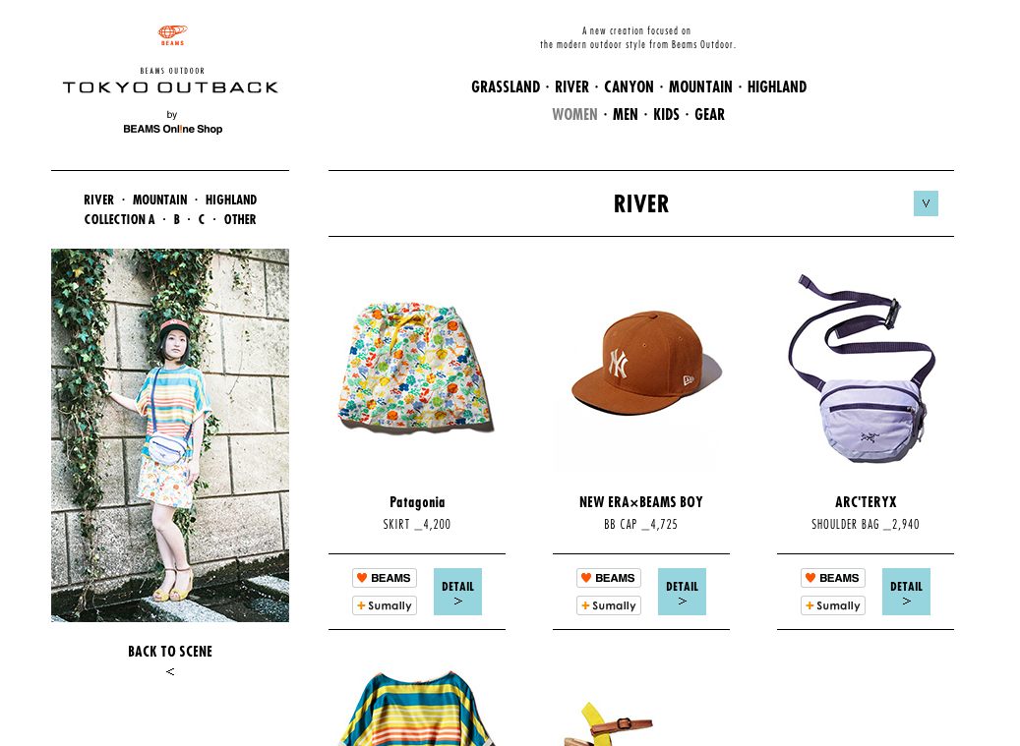Open DETAIL for NEW ERA BB cap
The width and height of the screenshot is (1020, 746).
pyautogui.click(x=683, y=592)
